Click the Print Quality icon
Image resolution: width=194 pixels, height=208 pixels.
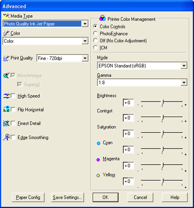coord(6,58)
